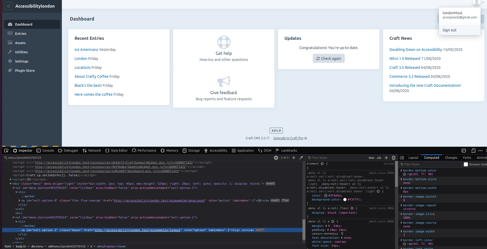487x249 pixels.
Task: Expand border-bottom-style computed property
Action: coord(401,179)
